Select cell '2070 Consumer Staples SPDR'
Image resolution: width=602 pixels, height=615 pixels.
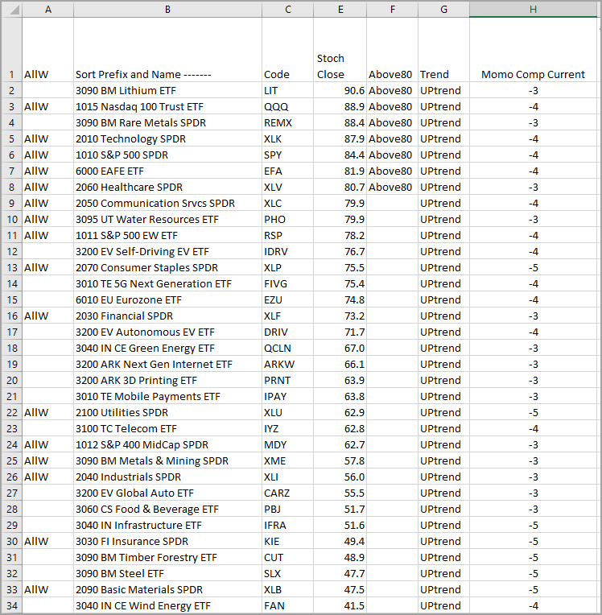(167, 267)
